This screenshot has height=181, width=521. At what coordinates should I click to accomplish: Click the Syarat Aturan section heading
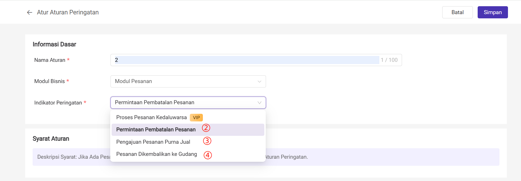[x=51, y=139]
